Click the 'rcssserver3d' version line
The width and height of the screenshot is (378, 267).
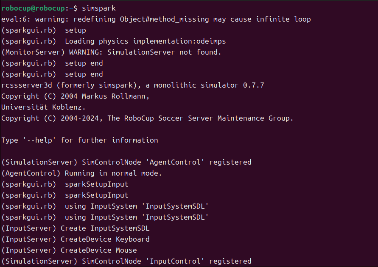coord(132,85)
